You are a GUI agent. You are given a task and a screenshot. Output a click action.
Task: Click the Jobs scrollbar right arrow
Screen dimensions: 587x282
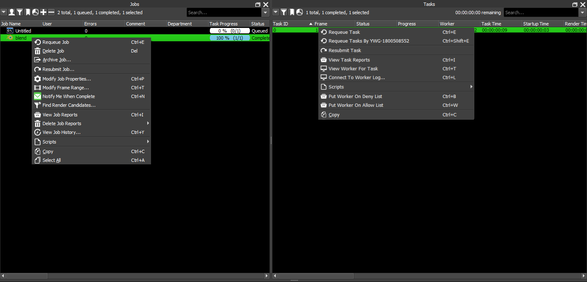(267, 276)
